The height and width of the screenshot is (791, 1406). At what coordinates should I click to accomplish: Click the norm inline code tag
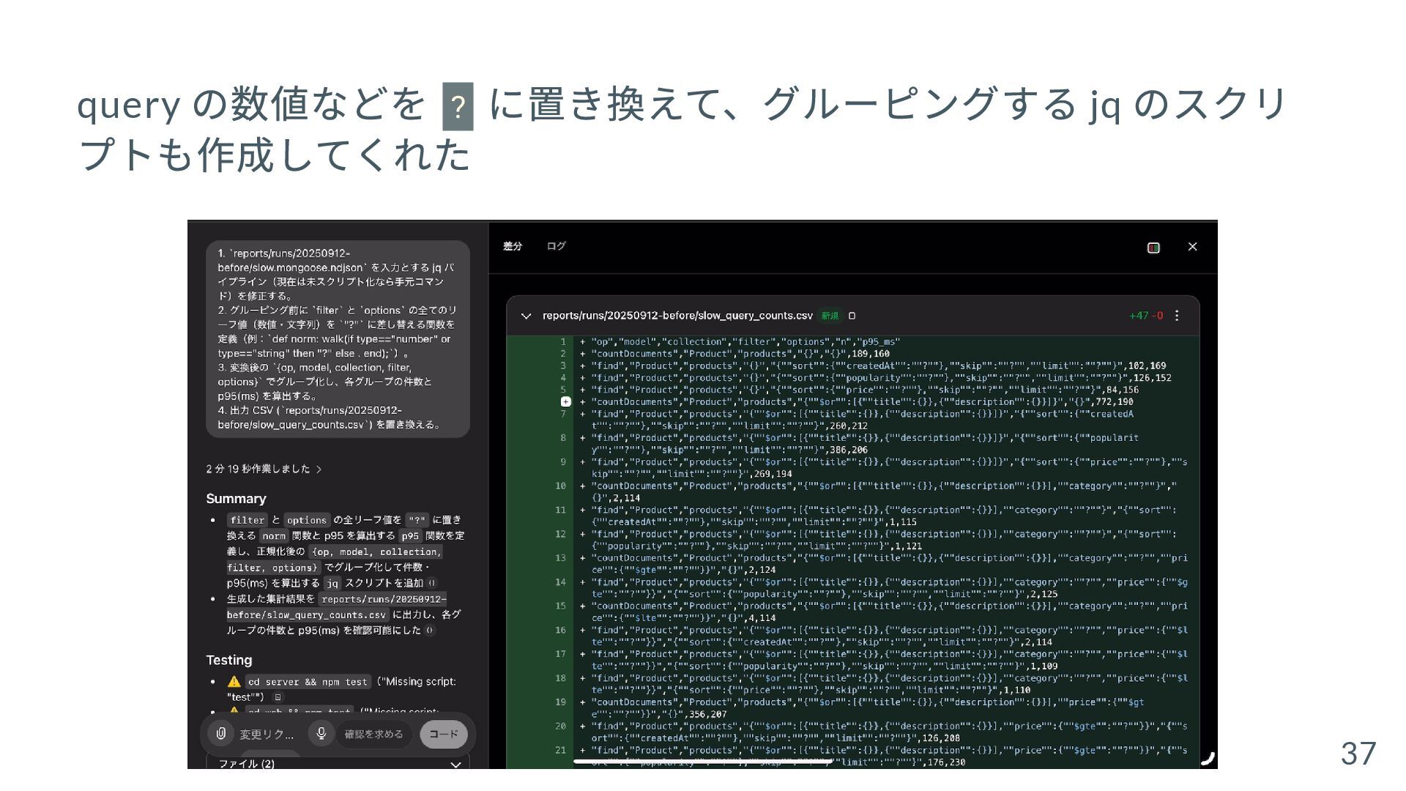coord(274,536)
